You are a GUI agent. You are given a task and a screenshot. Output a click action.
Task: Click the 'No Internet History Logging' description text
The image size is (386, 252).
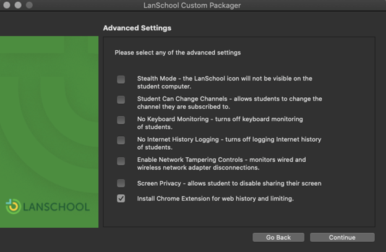point(229,143)
